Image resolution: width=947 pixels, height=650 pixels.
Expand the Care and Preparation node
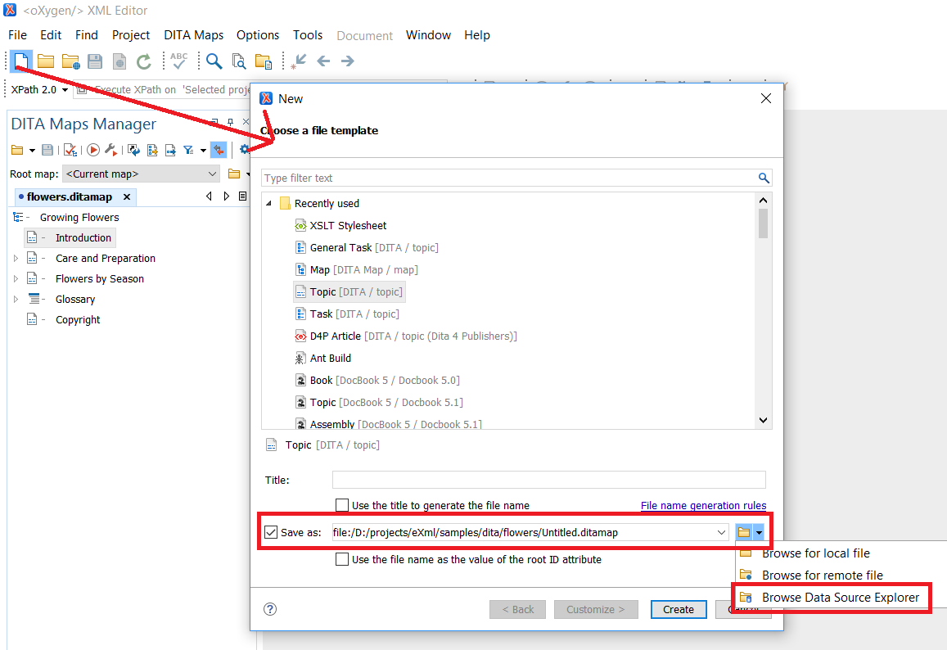16,259
